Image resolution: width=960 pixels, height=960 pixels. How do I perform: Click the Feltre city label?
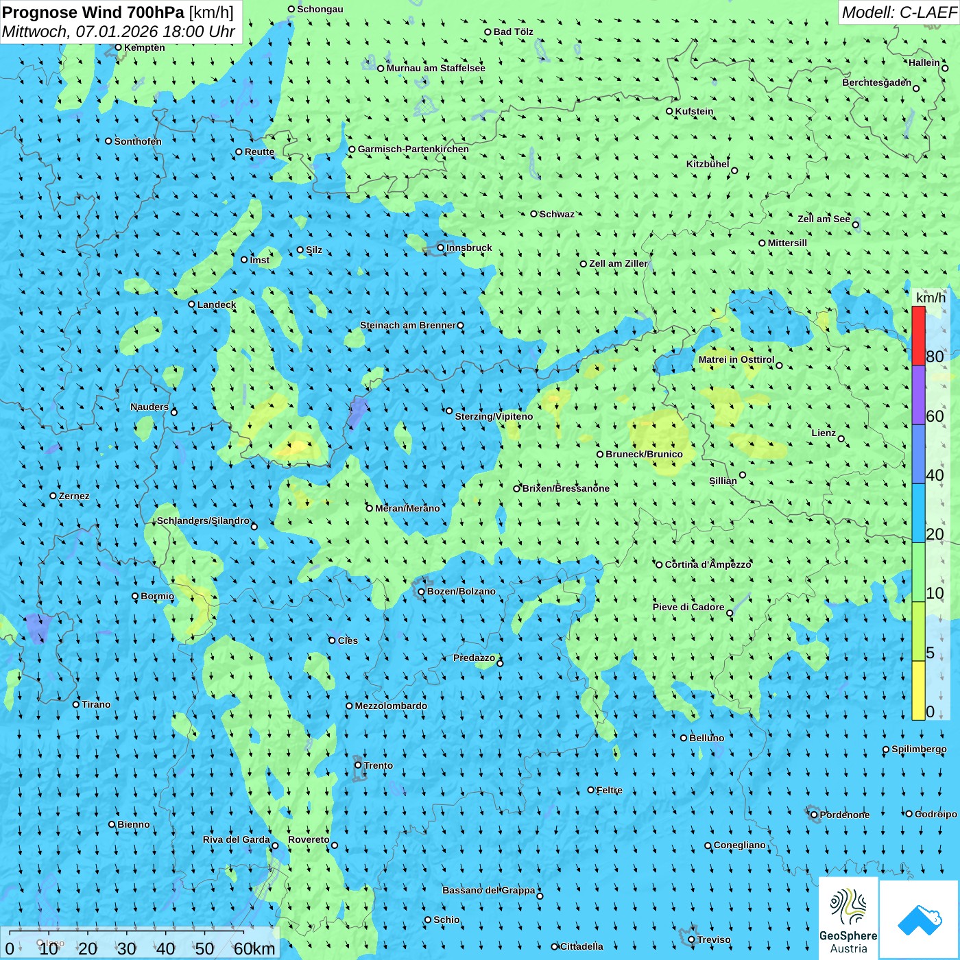pyautogui.click(x=610, y=790)
